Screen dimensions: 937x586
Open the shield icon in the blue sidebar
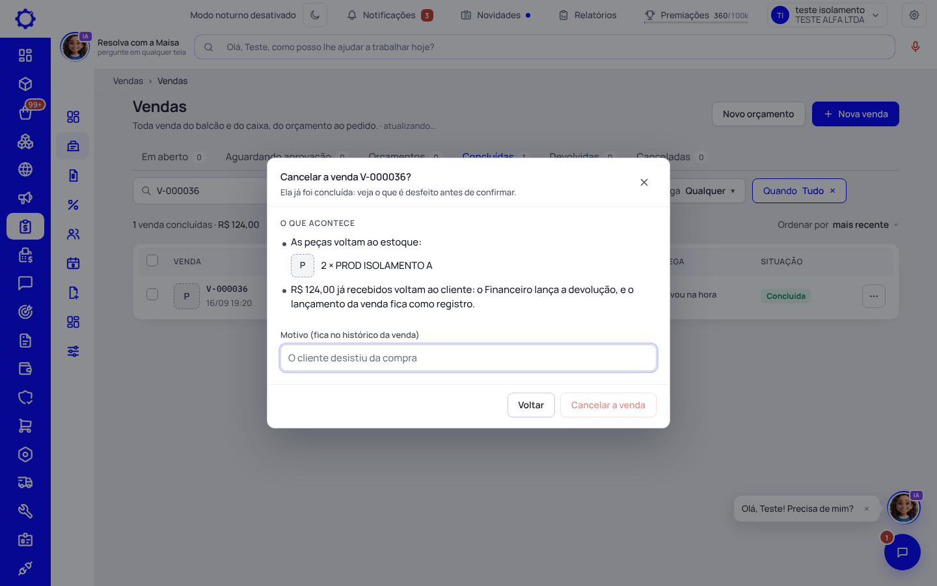click(25, 397)
